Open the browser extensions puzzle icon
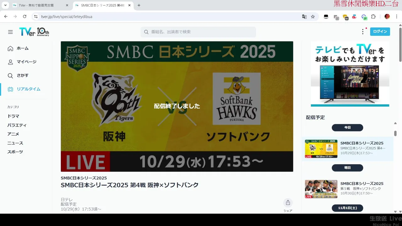This screenshot has height=226, width=402. tap(373, 17)
